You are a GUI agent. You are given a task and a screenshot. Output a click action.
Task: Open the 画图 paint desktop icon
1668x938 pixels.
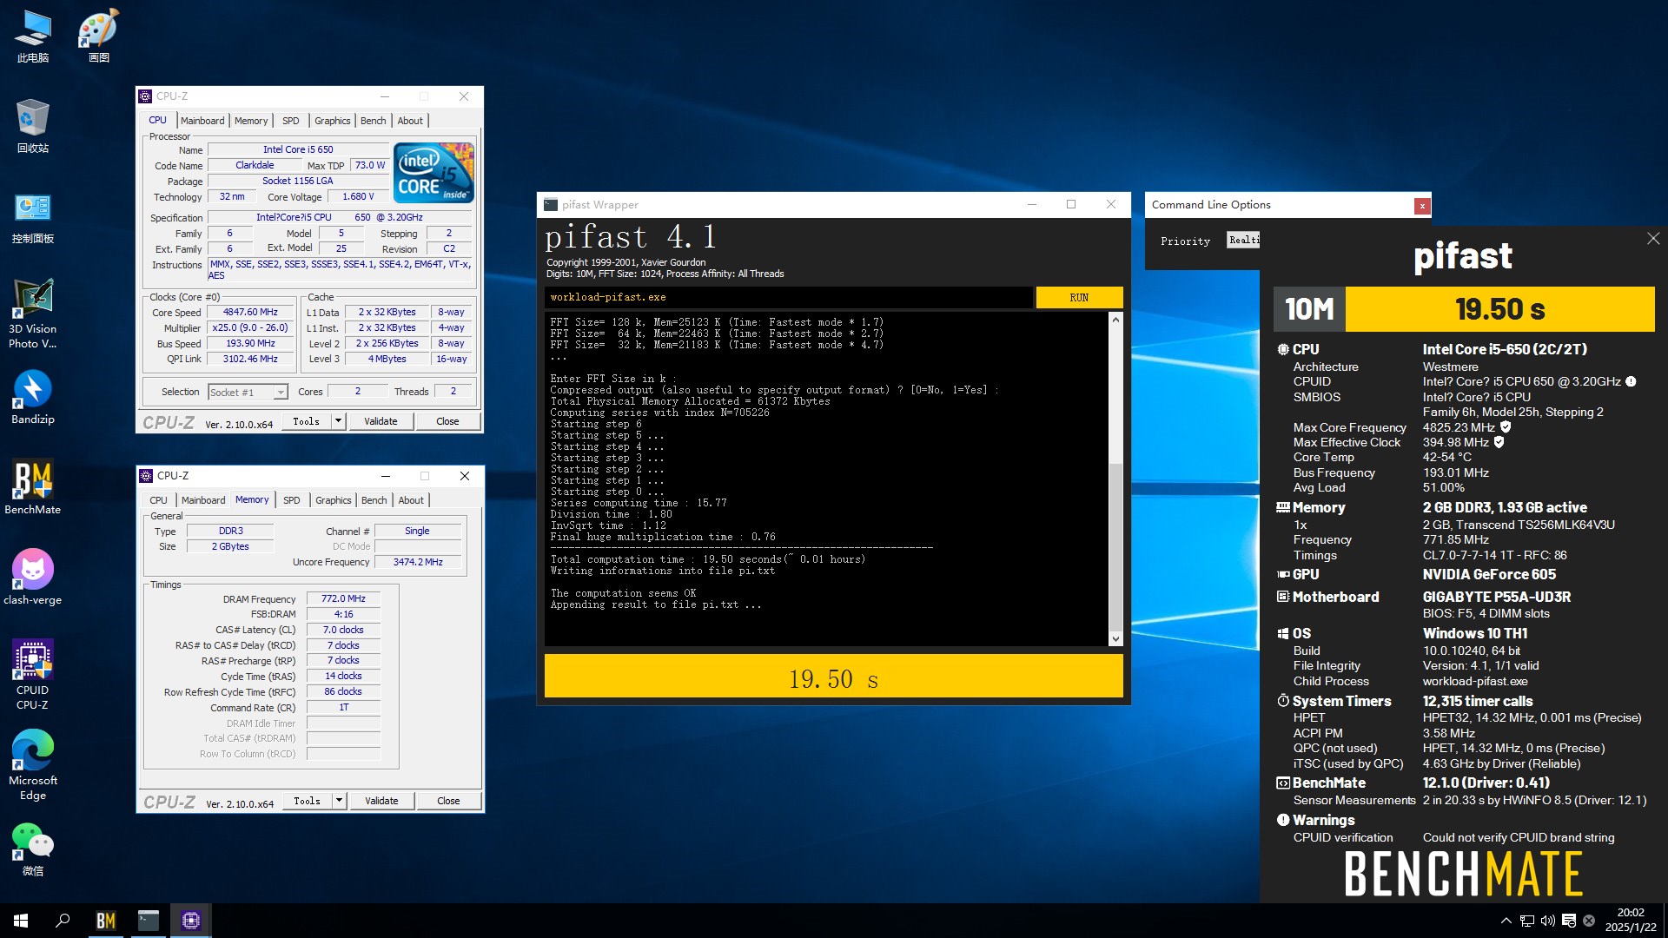tap(99, 36)
